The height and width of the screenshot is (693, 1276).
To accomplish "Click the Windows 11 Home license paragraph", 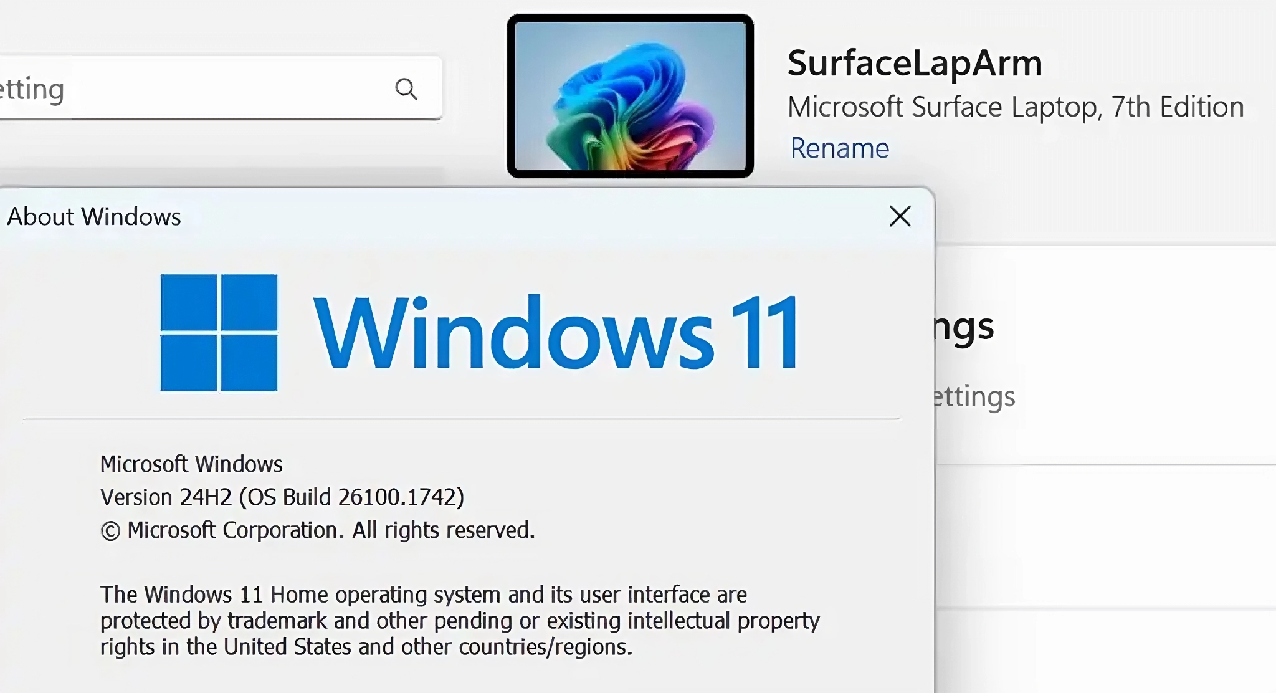I will pos(459,621).
